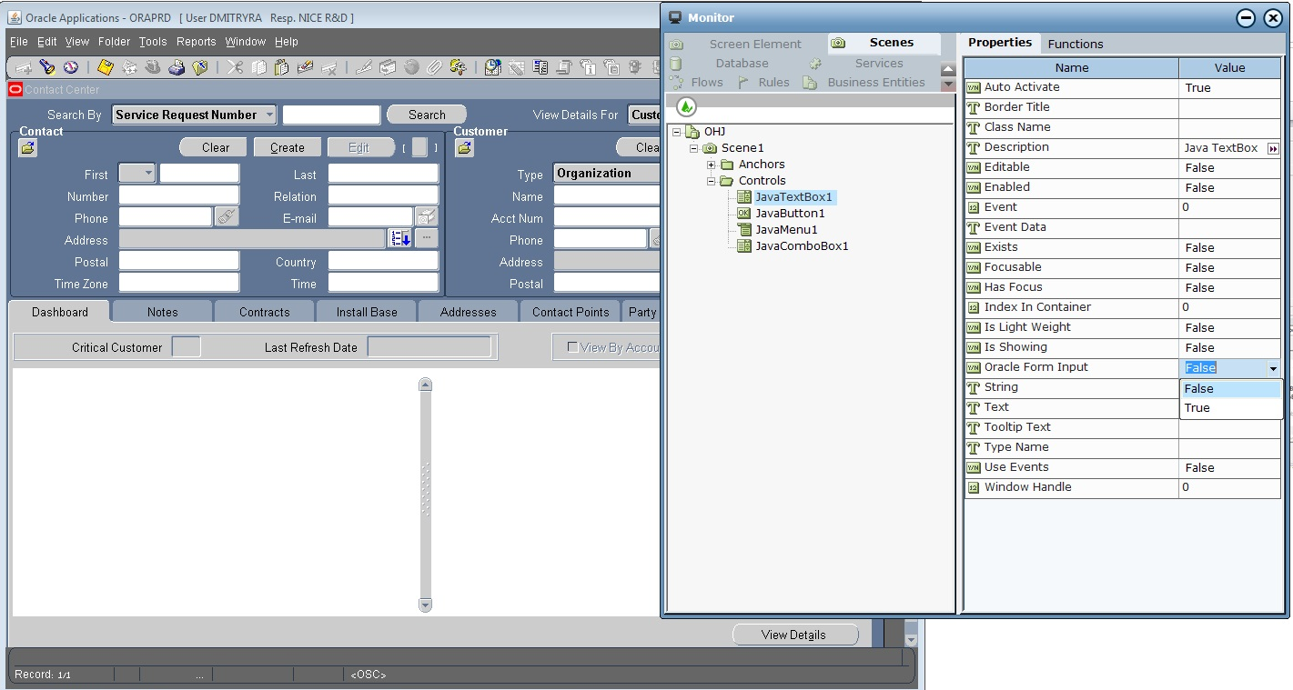This screenshot has width=1293, height=690.
Task: Click the Paste clipboard toolbar icon
Action: coord(281,67)
